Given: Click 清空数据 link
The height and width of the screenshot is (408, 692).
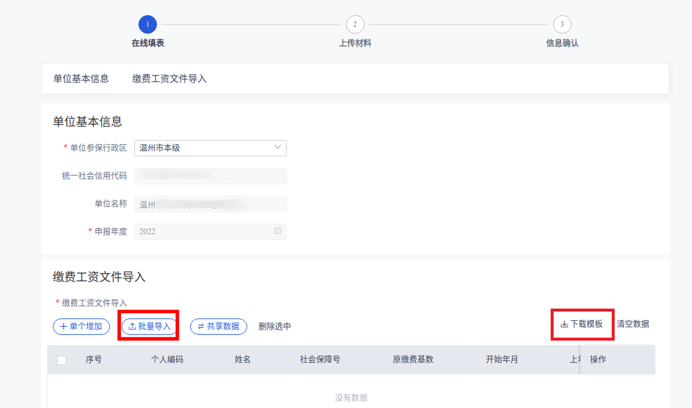Looking at the screenshot, I should (x=632, y=324).
